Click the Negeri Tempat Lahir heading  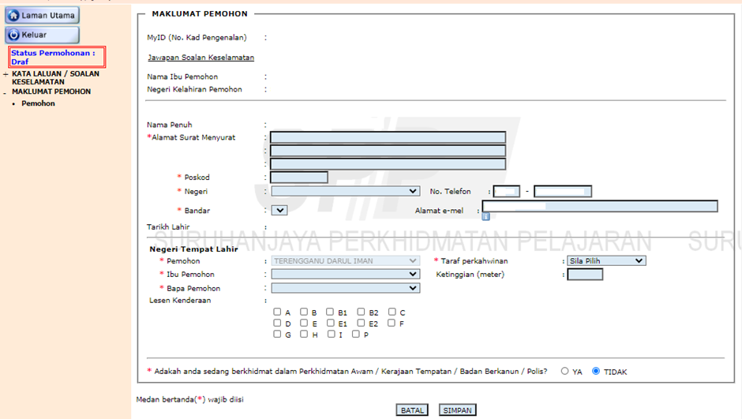[x=193, y=249]
